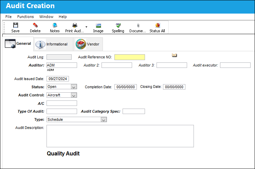This screenshot has width=255, height=169.
Task: Switch to the Informational tab
Action: pos(53,44)
